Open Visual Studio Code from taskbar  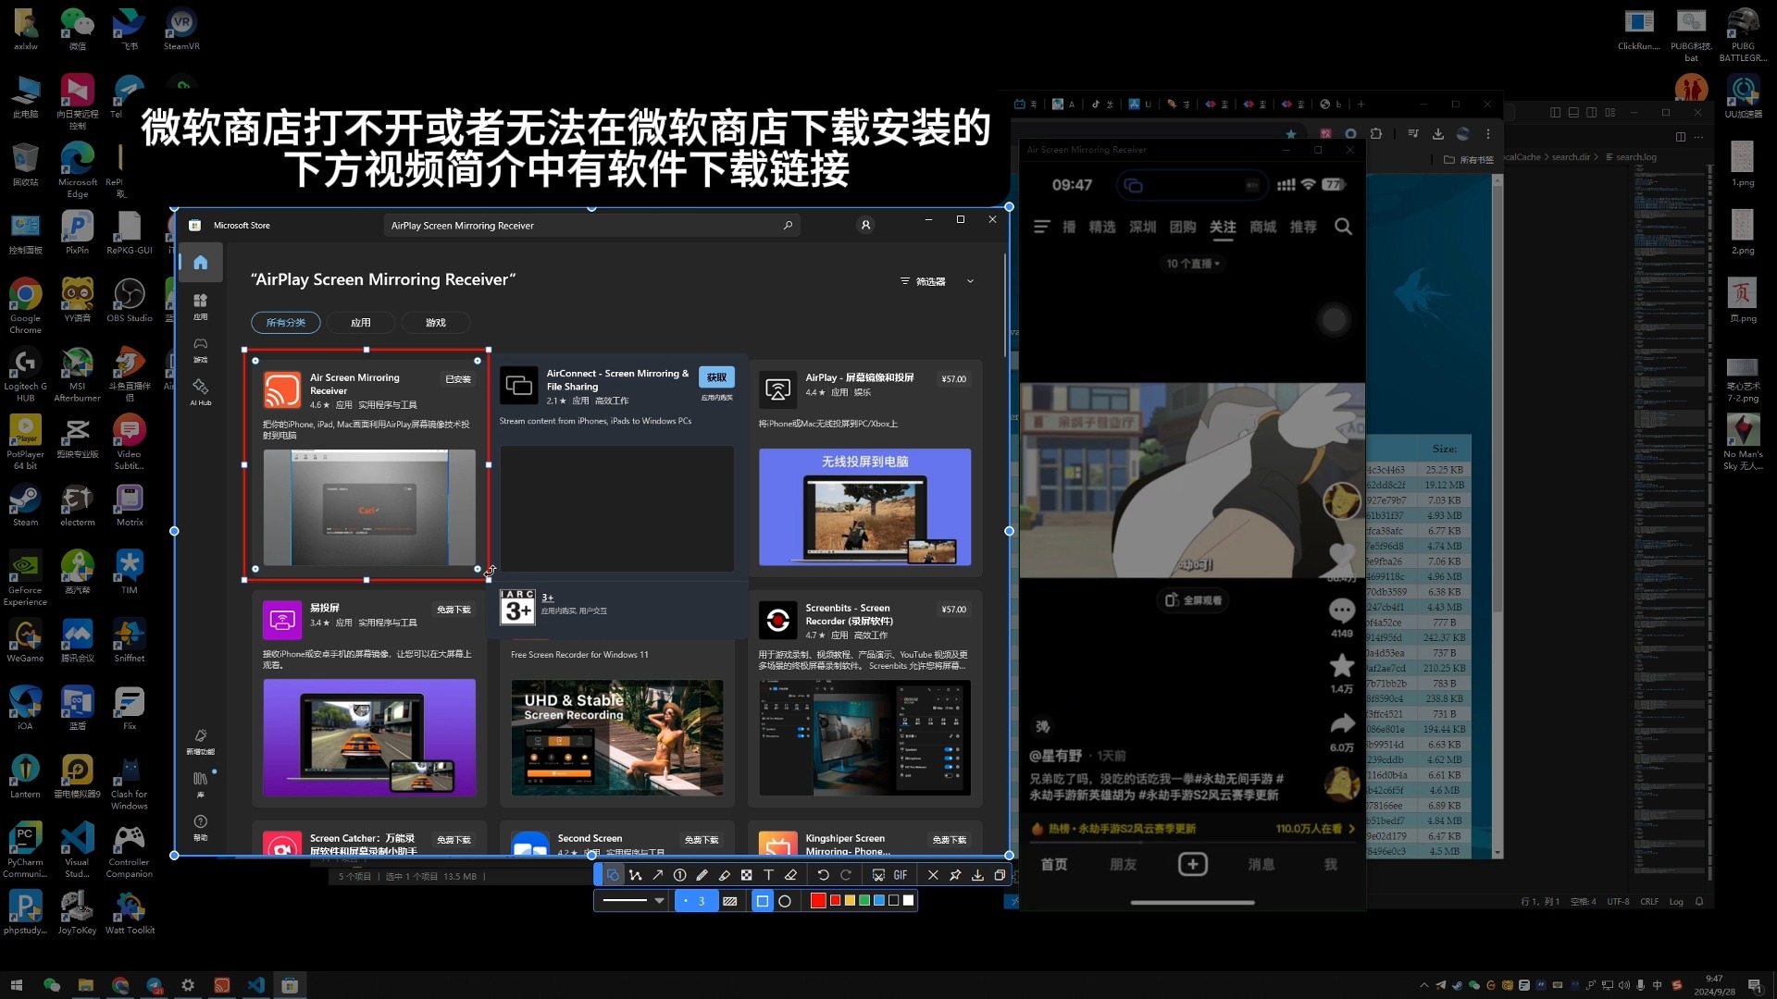(x=256, y=985)
